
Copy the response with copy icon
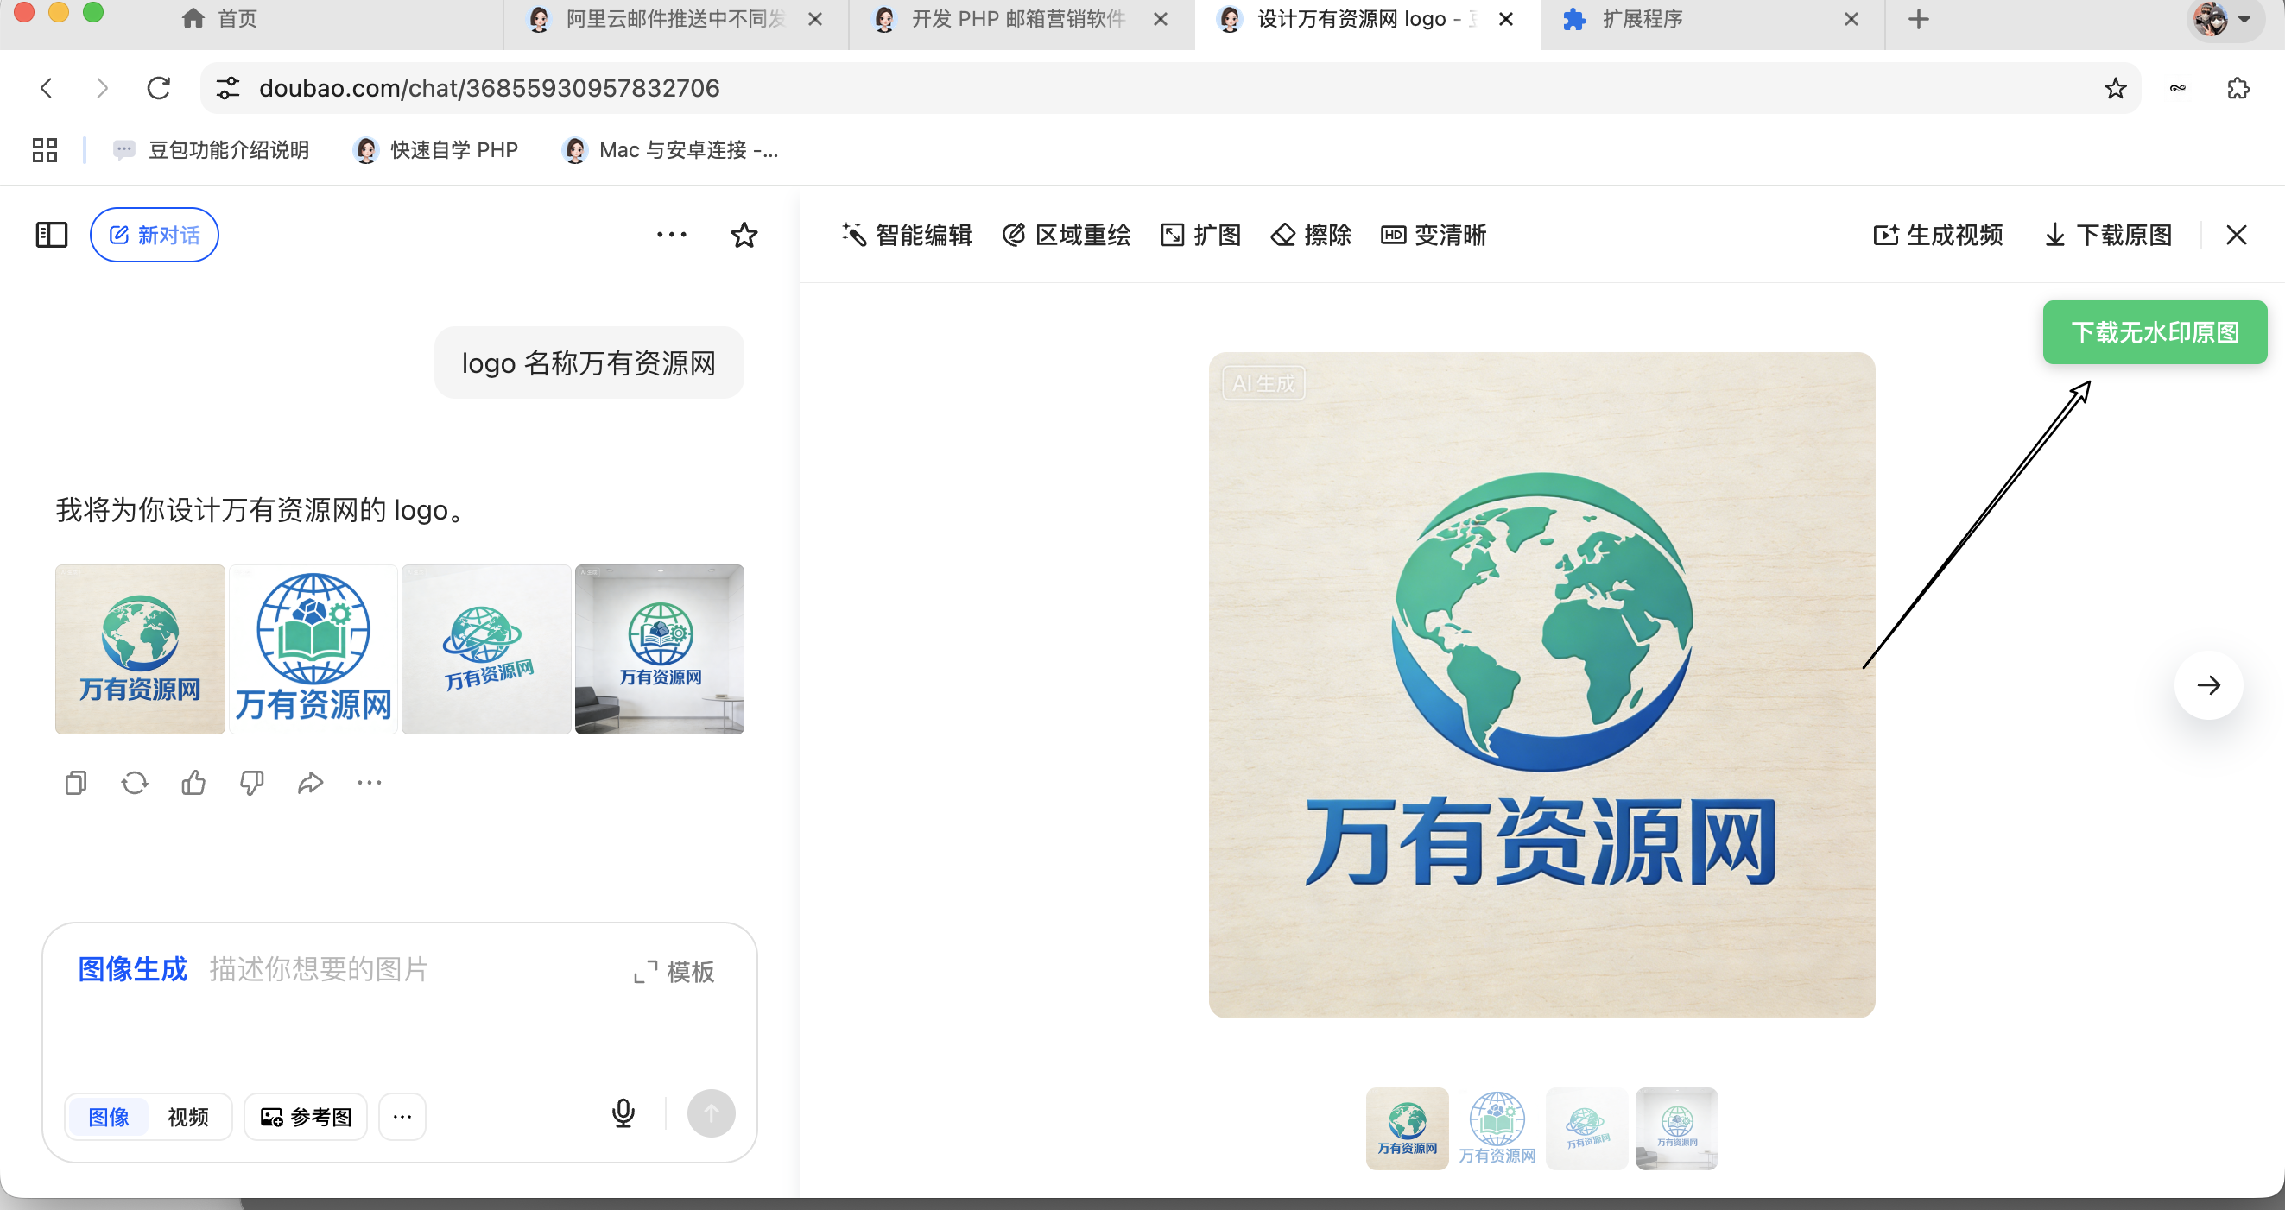(76, 783)
